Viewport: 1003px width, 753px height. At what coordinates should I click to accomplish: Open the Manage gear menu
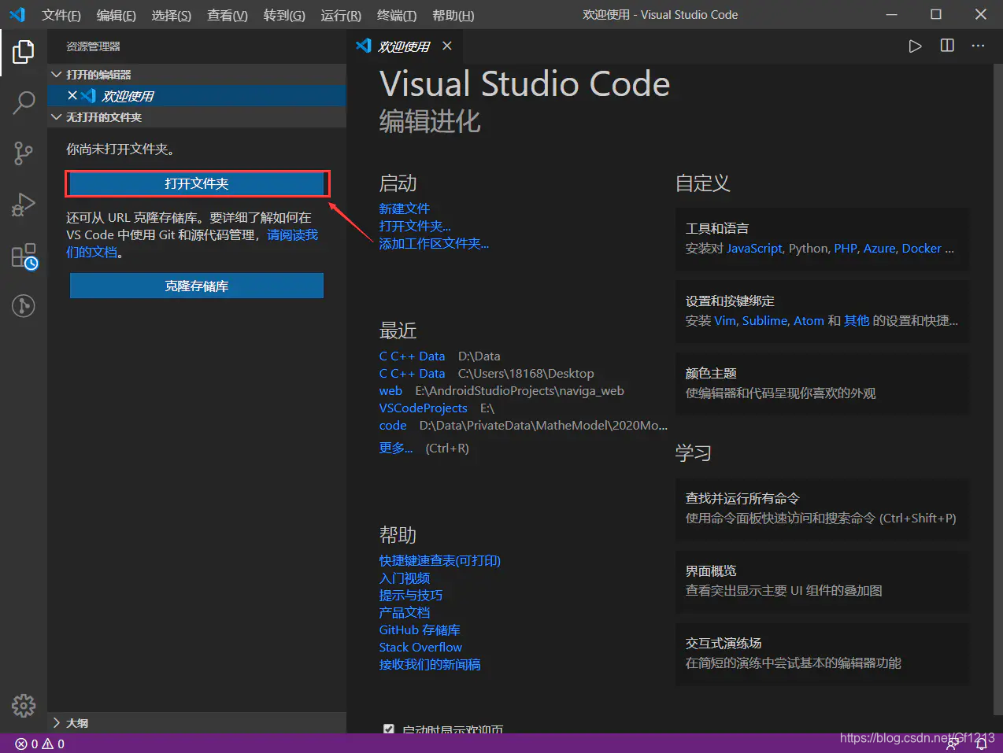click(x=24, y=705)
